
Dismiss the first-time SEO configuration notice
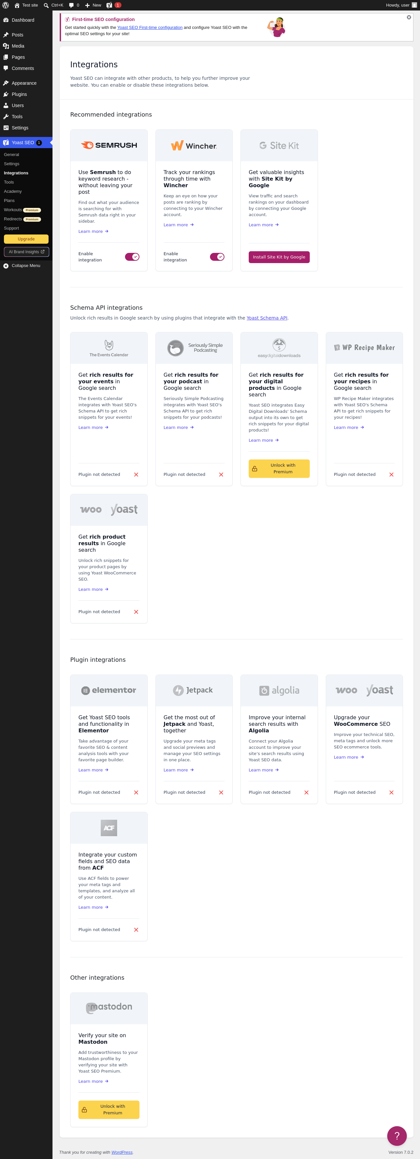click(x=409, y=17)
